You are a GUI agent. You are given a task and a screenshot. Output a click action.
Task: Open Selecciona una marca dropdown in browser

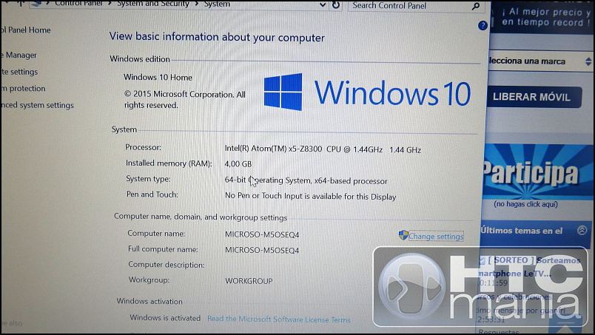pyautogui.click(x=540, y=61)
